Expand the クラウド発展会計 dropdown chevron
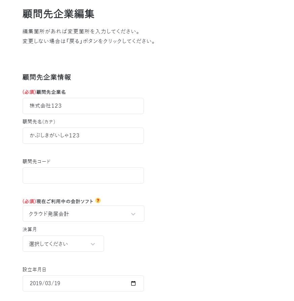 pos(133,214)
